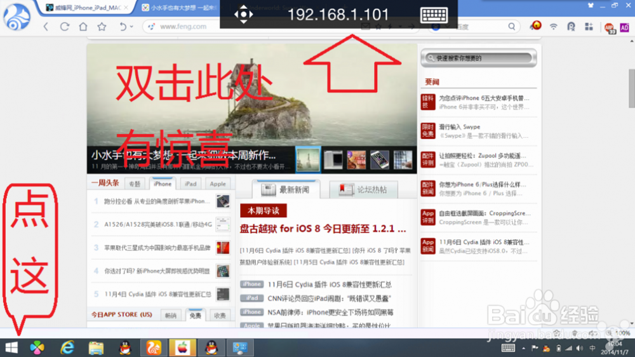Select the 畅销 tab in 今日APP STORE
The height and width of the screenshot is (357, 635).
click(x=170, y=315)
